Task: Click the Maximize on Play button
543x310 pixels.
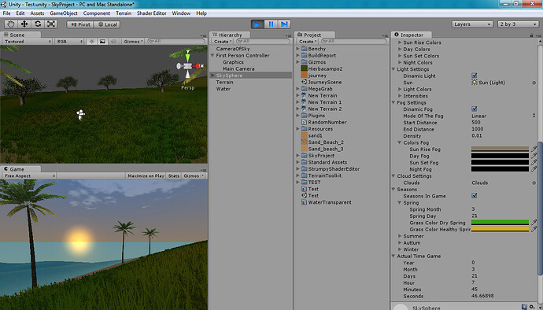Action: coord(146,176)
